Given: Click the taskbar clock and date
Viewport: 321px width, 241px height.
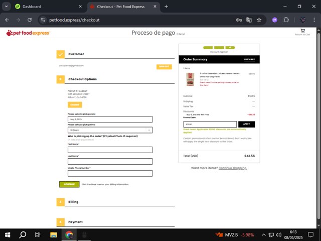Looking at the screenshot, I should 293,235.
